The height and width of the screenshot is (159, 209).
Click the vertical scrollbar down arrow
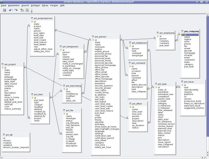point(208,155)
